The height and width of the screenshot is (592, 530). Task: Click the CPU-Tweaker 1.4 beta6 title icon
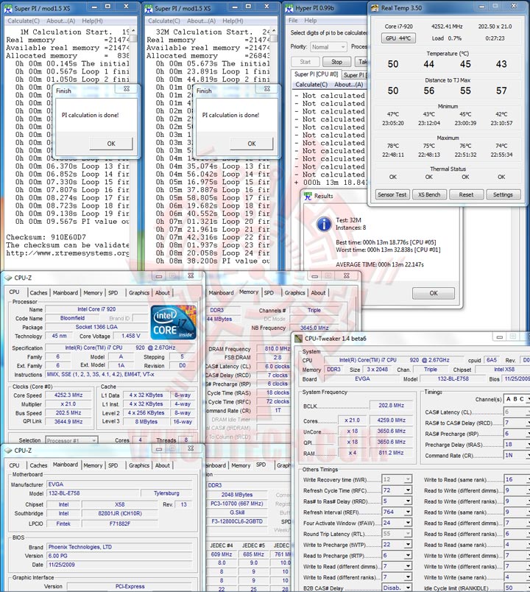click(x=299, y=338)
